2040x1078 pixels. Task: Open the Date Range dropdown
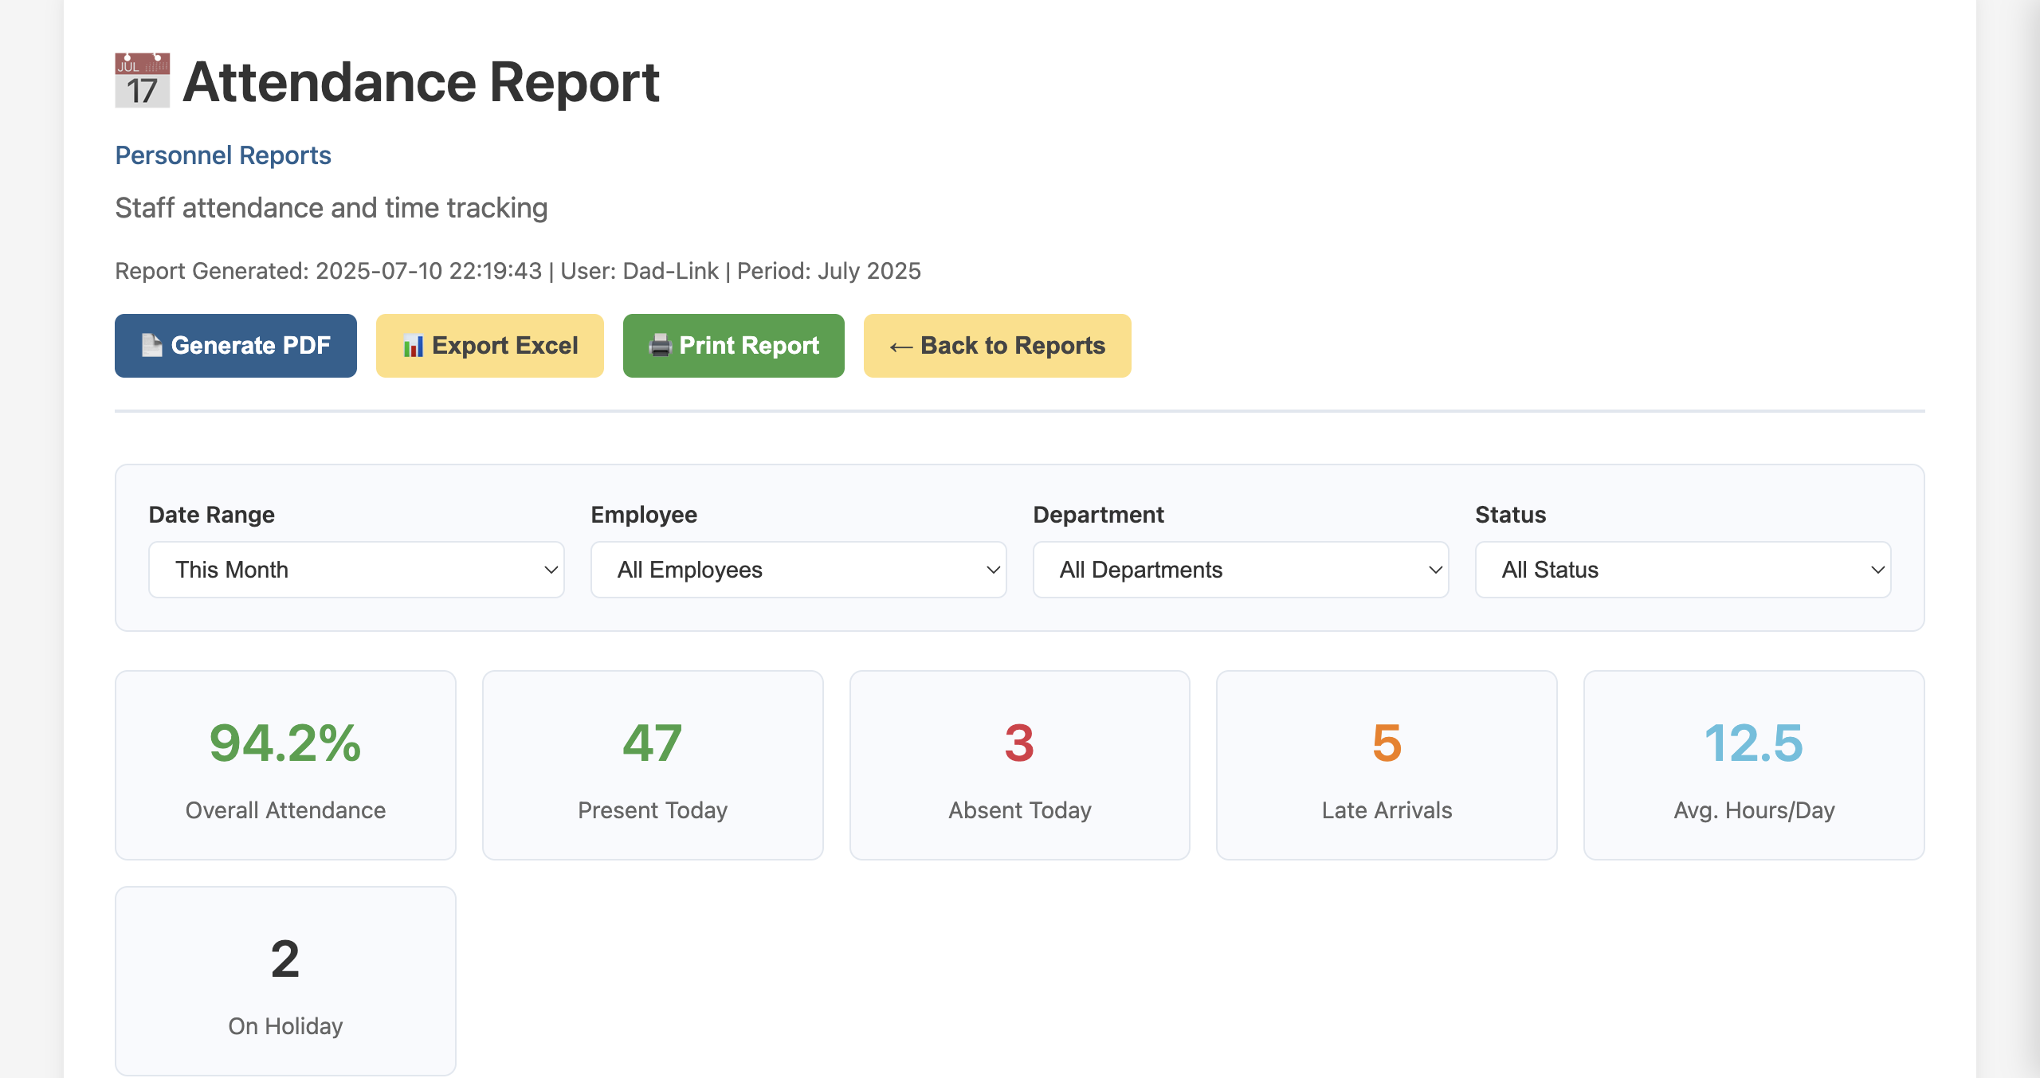(x=355, y=569)
